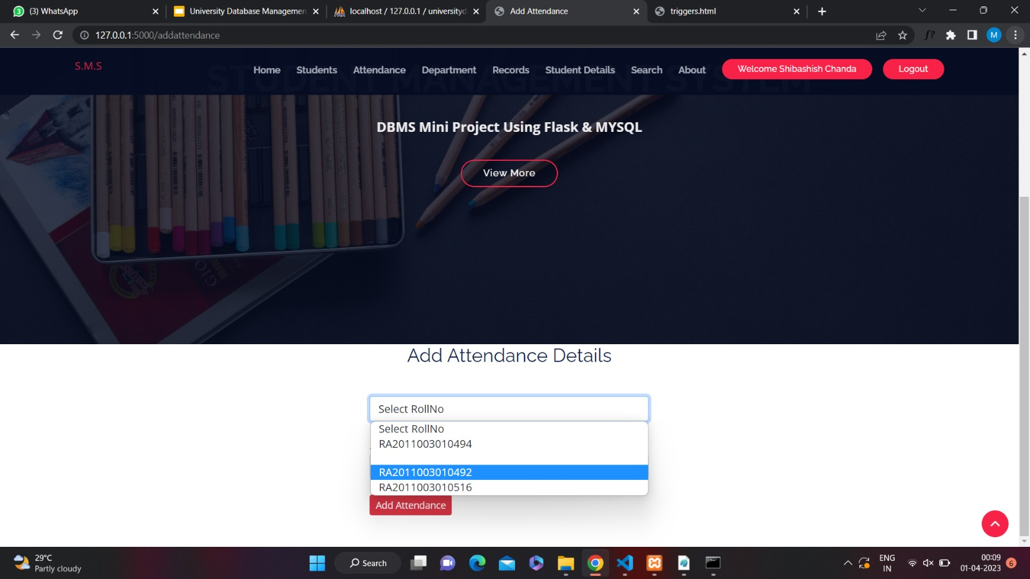Toggle the browser side panel
This screenshot has height=579, width=1030.
point(972,35)
